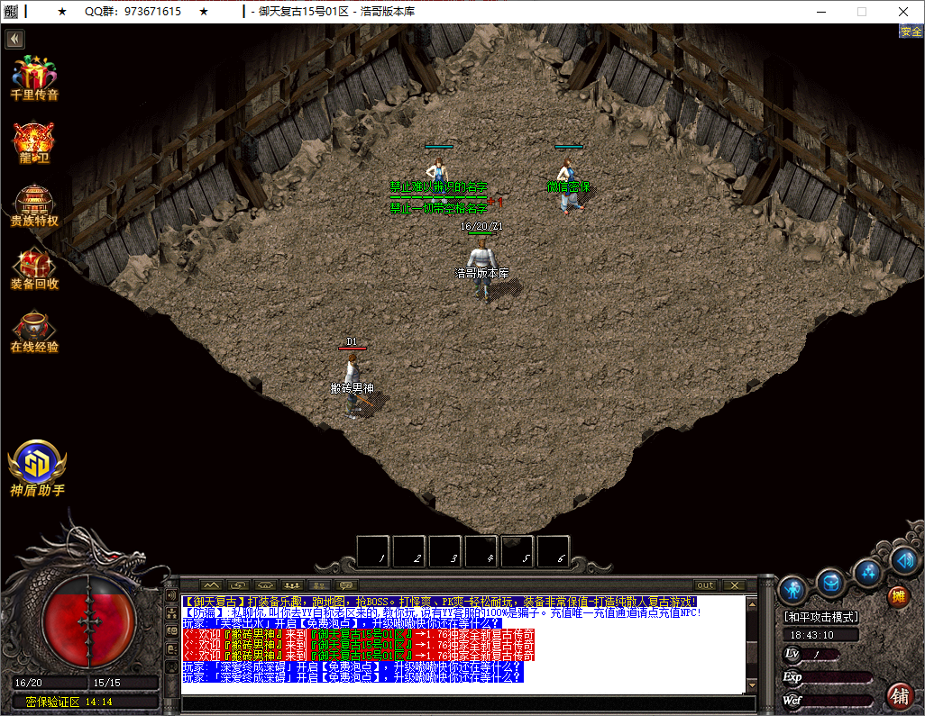Screen dimensions: 925x716
Task: Select quick slot 1 on the belt
Action: [x=373, y=551]
